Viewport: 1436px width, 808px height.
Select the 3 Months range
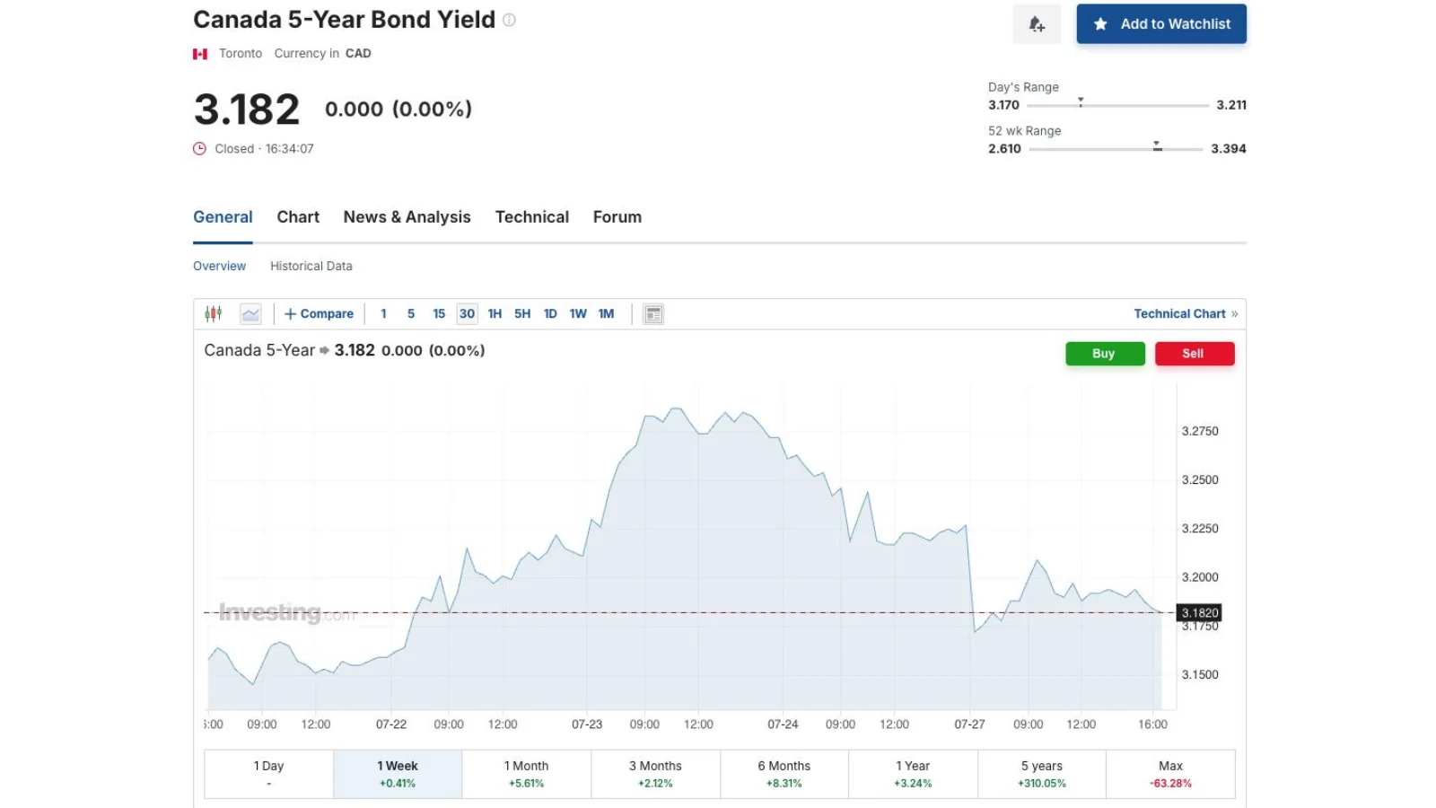click(655, 774)
